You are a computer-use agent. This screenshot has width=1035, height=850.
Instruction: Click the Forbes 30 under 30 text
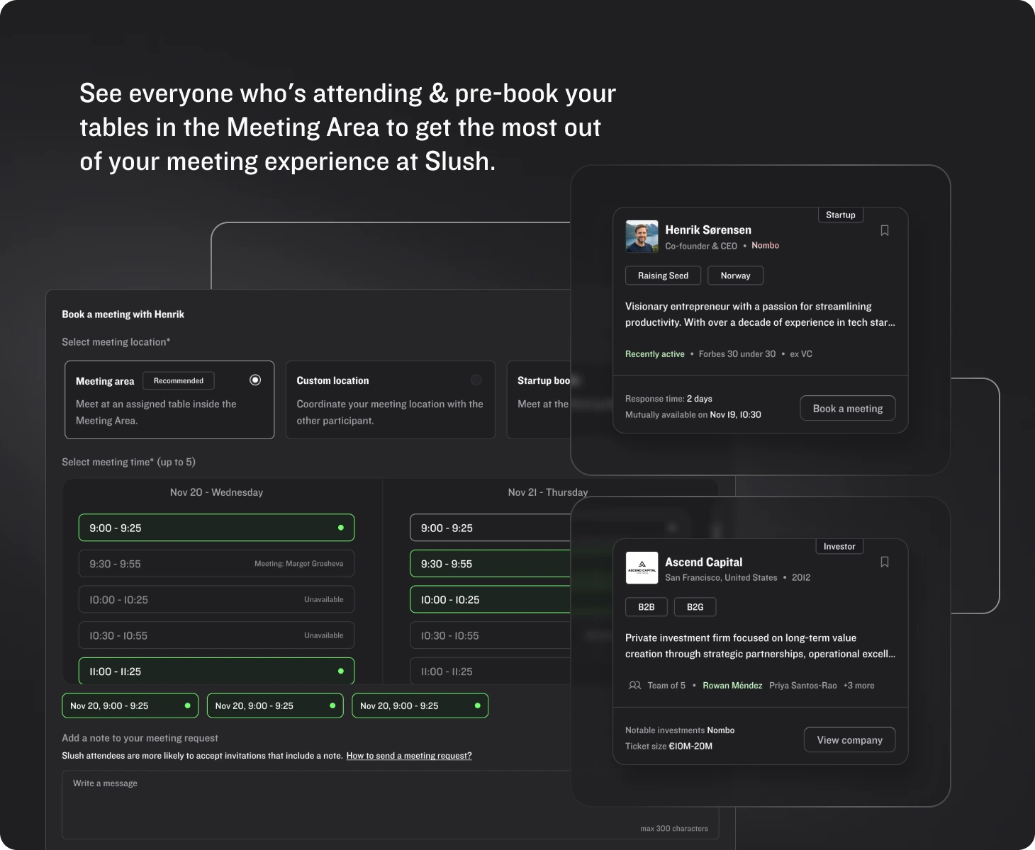click(737, 354)
